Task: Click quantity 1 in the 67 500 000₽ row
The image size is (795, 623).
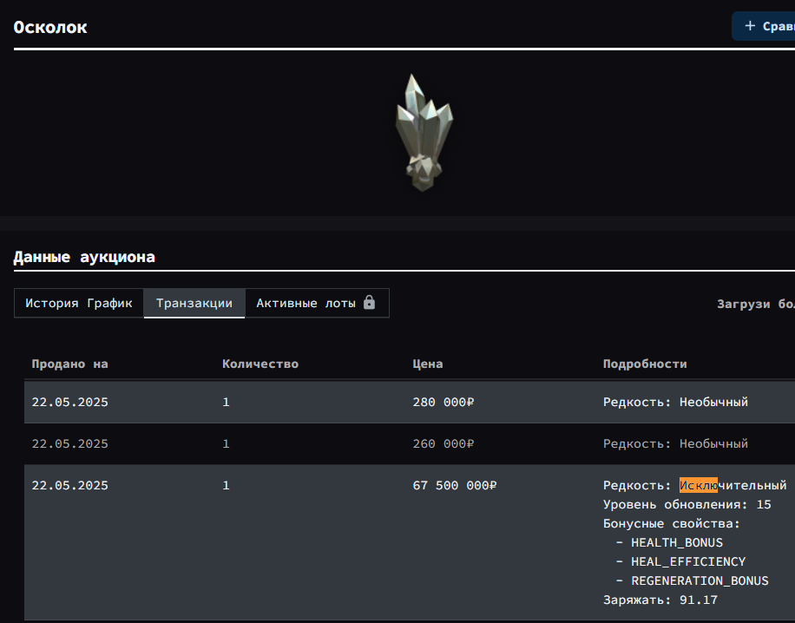Action: pyautogui.click(x=227, y=486)
